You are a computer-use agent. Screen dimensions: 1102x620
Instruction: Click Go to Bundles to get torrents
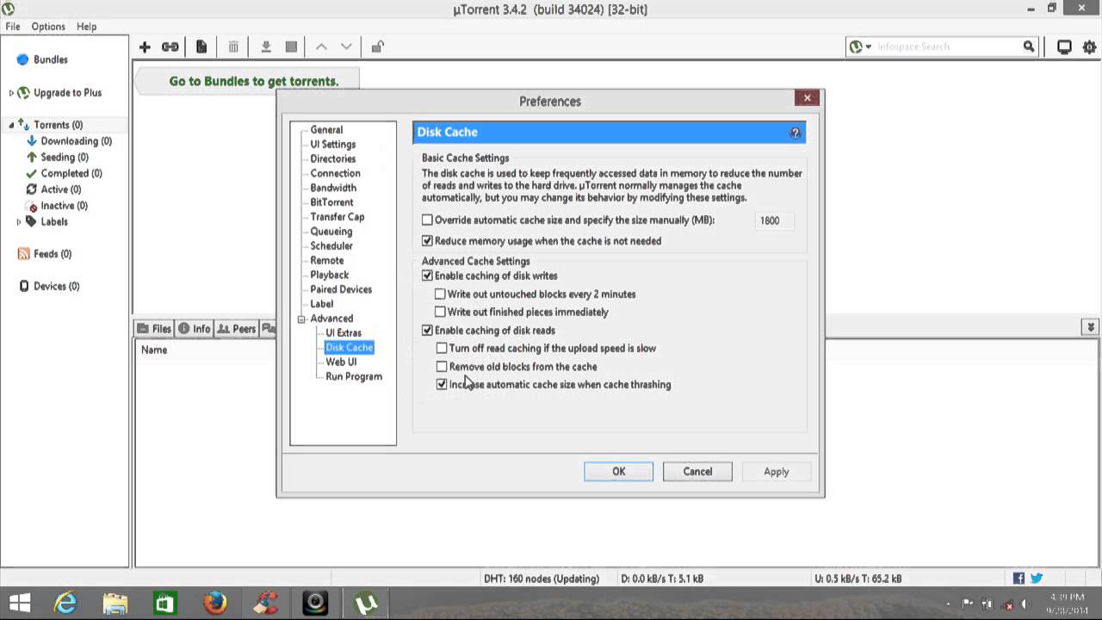[x=254, y=82]
